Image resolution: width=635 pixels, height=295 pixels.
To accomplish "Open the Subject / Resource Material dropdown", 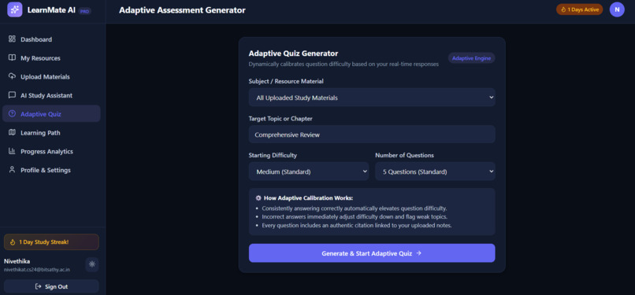I will (x=372, y=98).
